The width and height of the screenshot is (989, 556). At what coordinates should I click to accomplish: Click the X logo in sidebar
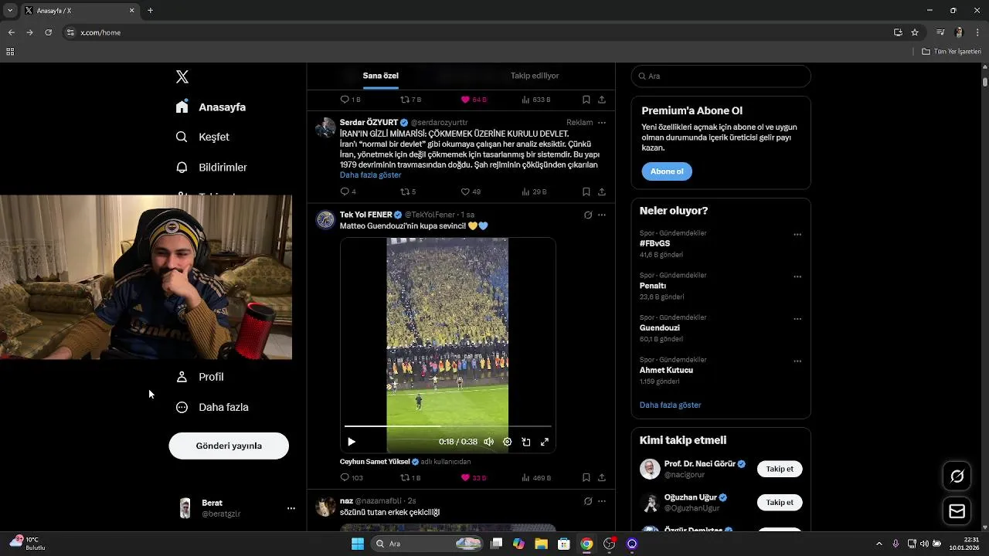182,76
